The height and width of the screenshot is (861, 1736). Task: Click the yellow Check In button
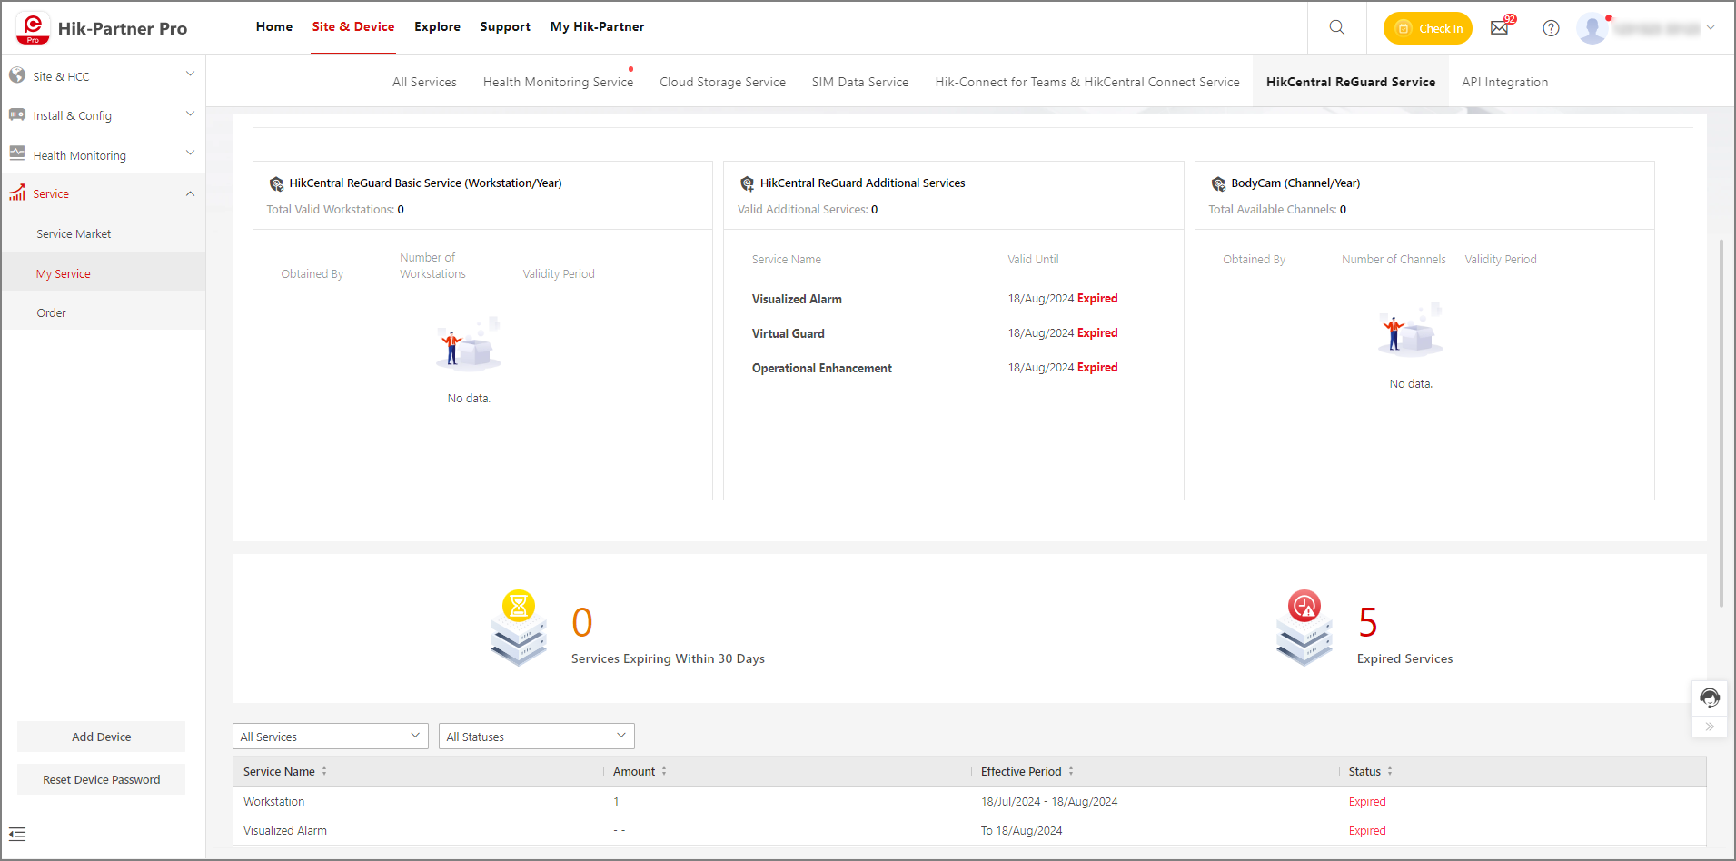(1427, 28)
